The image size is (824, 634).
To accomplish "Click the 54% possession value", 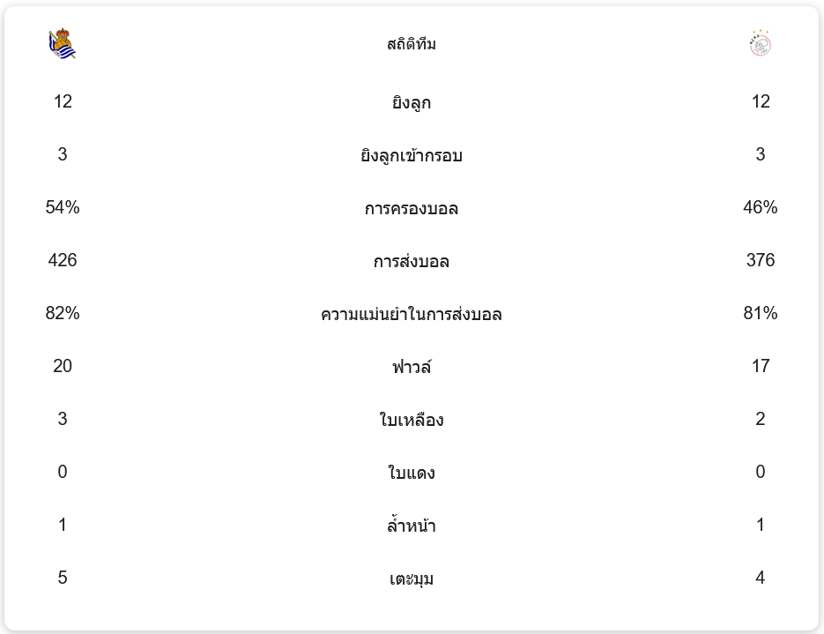I will pyautogui.click(x=63, y=207).
